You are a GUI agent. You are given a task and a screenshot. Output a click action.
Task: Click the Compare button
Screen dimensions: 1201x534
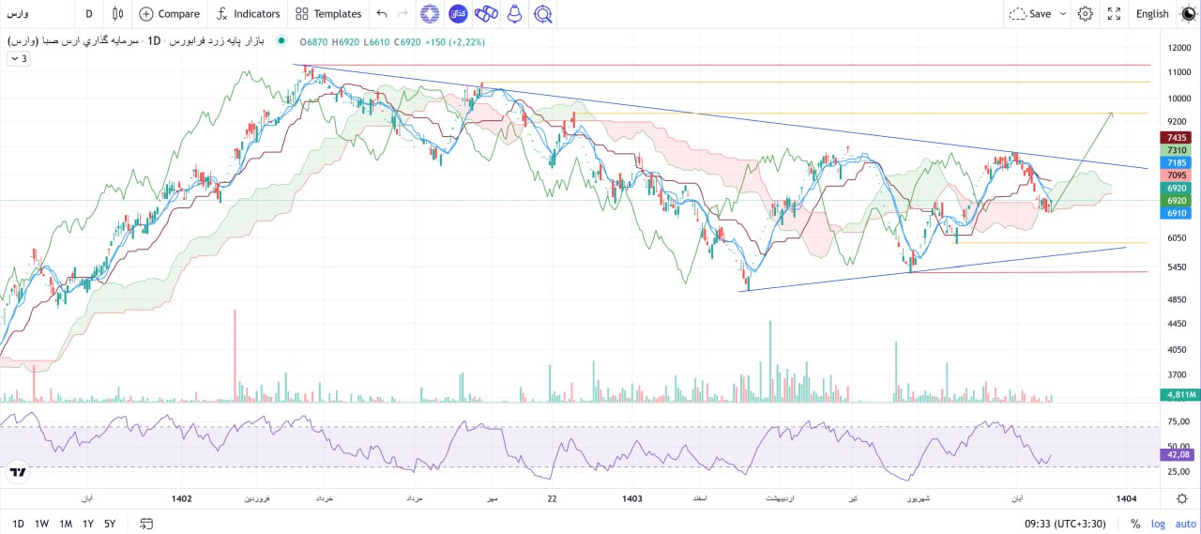(170, 14)
